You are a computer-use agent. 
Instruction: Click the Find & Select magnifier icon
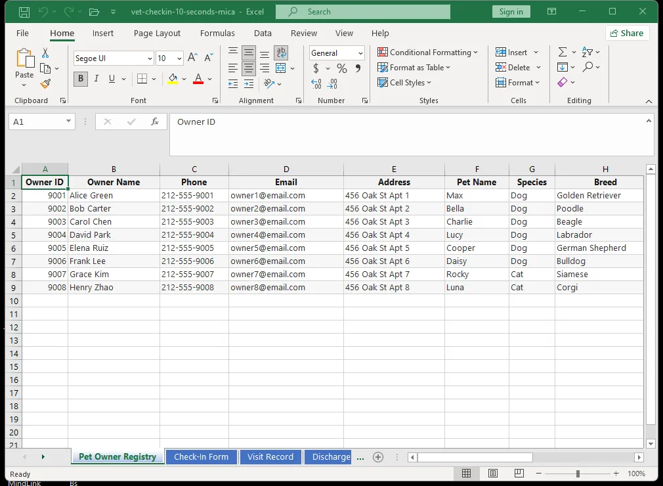click(588, 67)
